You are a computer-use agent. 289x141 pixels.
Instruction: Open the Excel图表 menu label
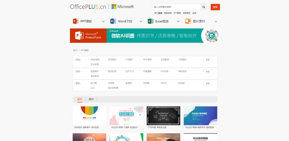click(162, 21)
